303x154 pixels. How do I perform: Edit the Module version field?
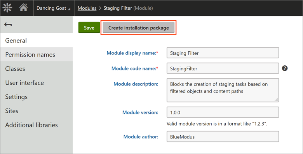tap(223, 112)
